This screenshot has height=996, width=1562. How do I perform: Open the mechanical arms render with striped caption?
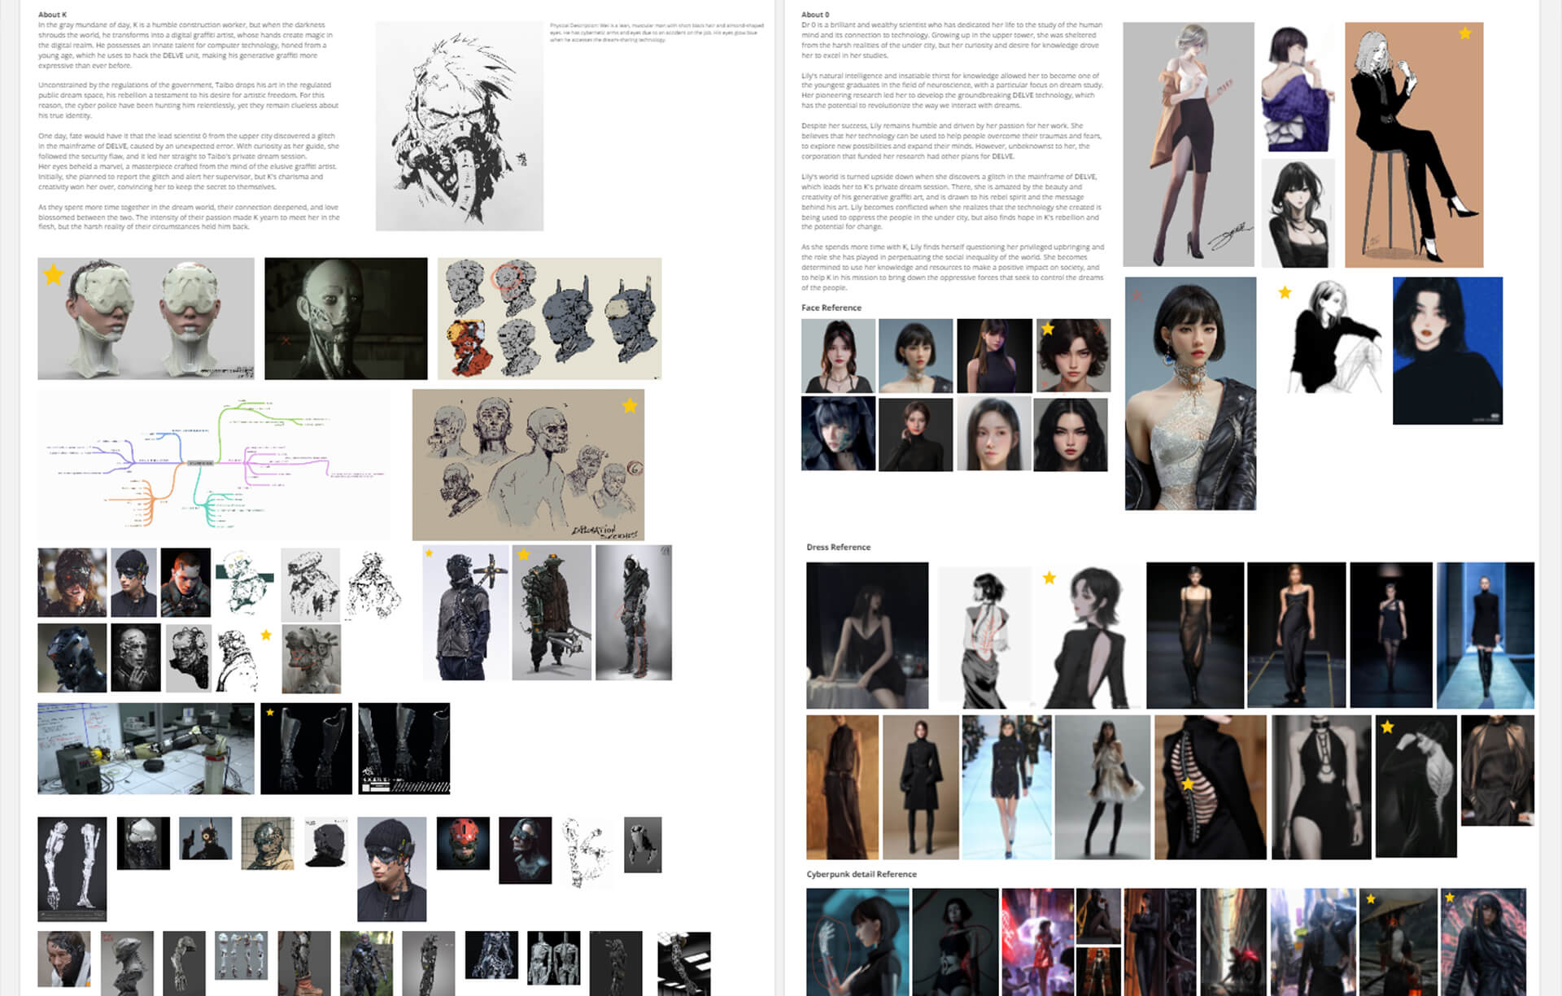404,749
